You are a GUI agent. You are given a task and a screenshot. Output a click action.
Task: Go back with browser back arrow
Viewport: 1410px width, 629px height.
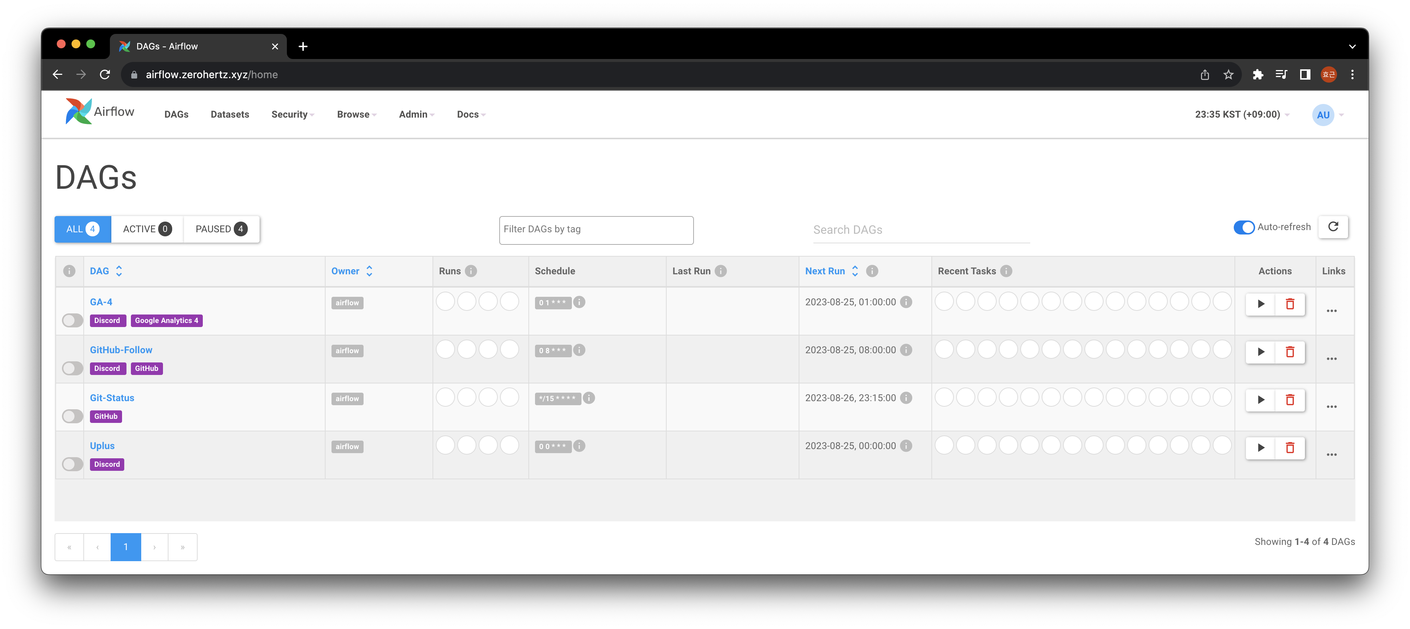[x=58, y=74]
